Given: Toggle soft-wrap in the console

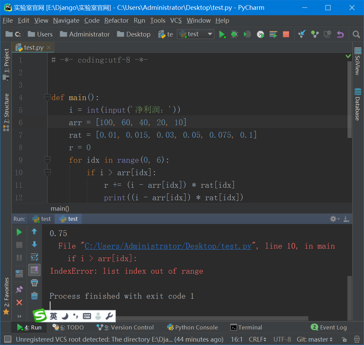Looking at the screenshot, I should (x=34, y=257).
